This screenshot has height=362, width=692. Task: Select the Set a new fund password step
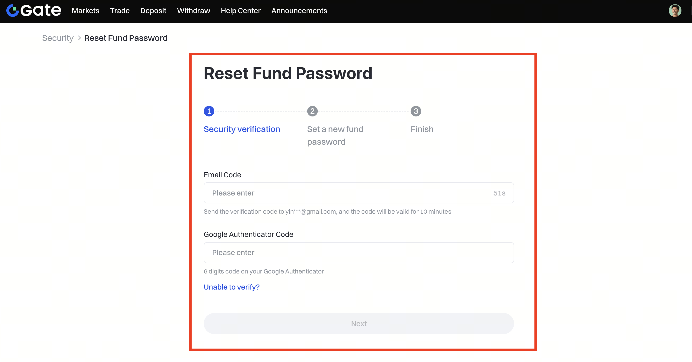[335, 135]
